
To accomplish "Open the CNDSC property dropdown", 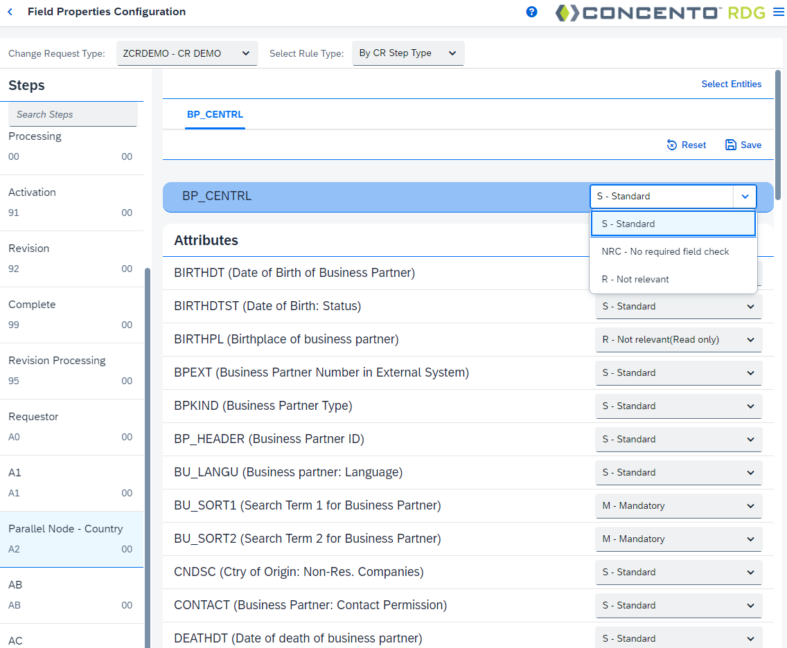I will 679,573.
